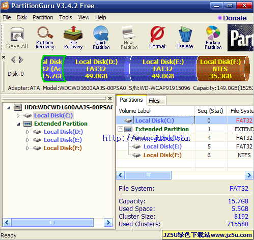Open the Partition menu
This screenshot has width=254, height=240.
click(43, 18)
